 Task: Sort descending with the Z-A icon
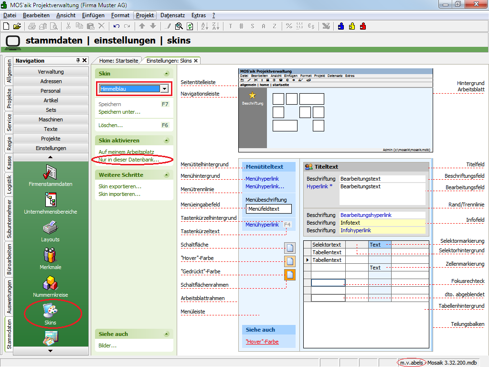(x=215, y=26)
